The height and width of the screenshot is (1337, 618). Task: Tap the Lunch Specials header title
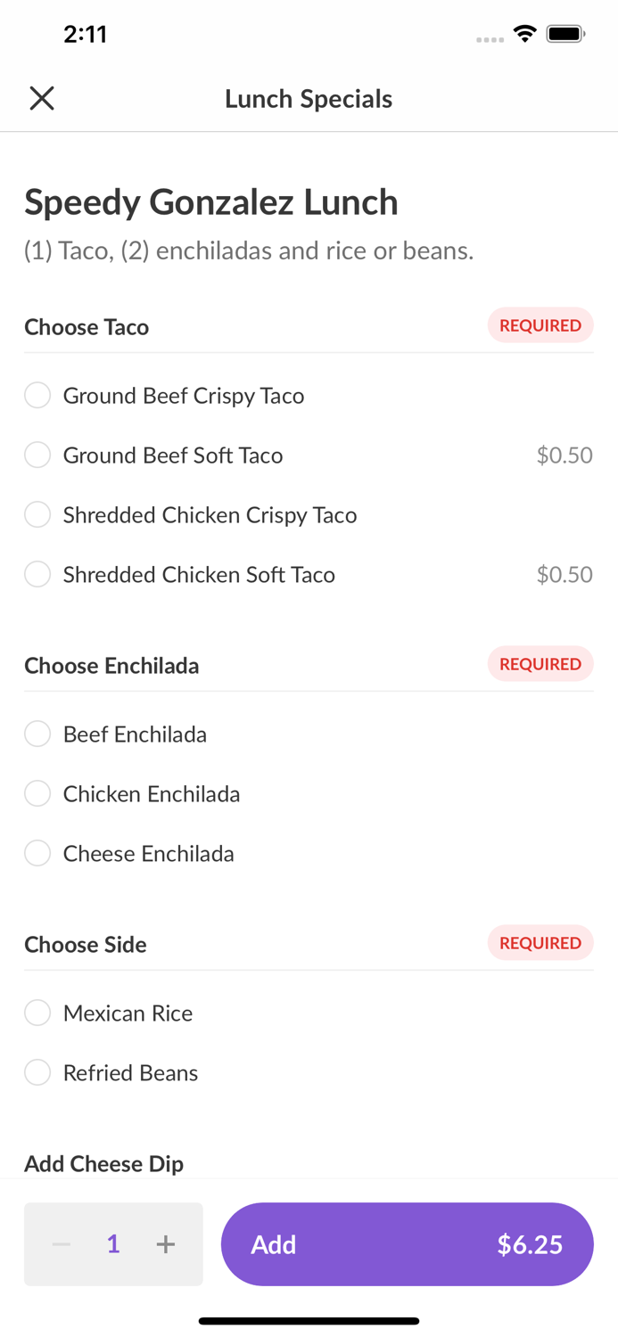pos(309,98)
